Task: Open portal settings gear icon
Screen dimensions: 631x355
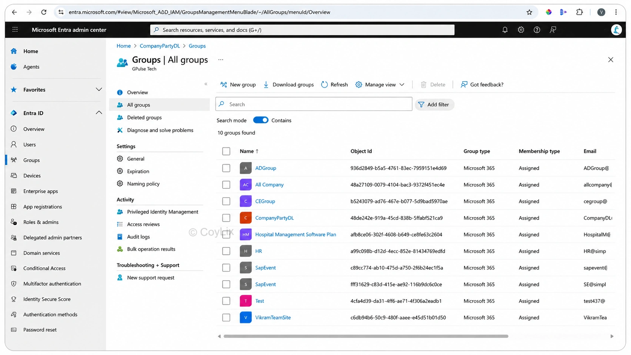Action: 521,30
